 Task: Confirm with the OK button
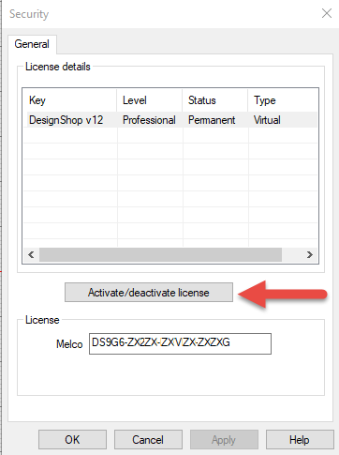72,439
